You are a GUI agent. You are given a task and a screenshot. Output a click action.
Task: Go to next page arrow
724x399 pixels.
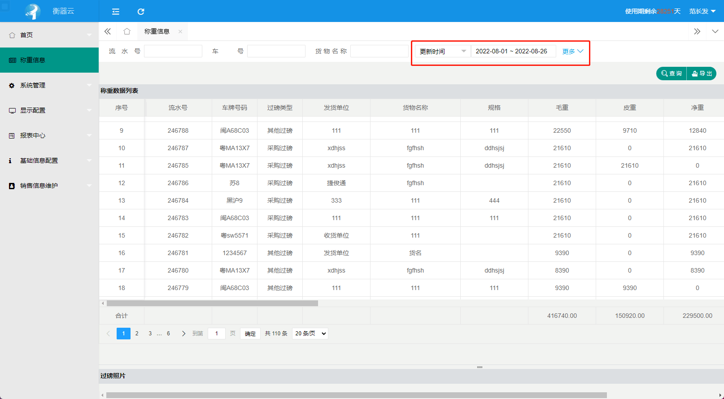pos(183,334)
